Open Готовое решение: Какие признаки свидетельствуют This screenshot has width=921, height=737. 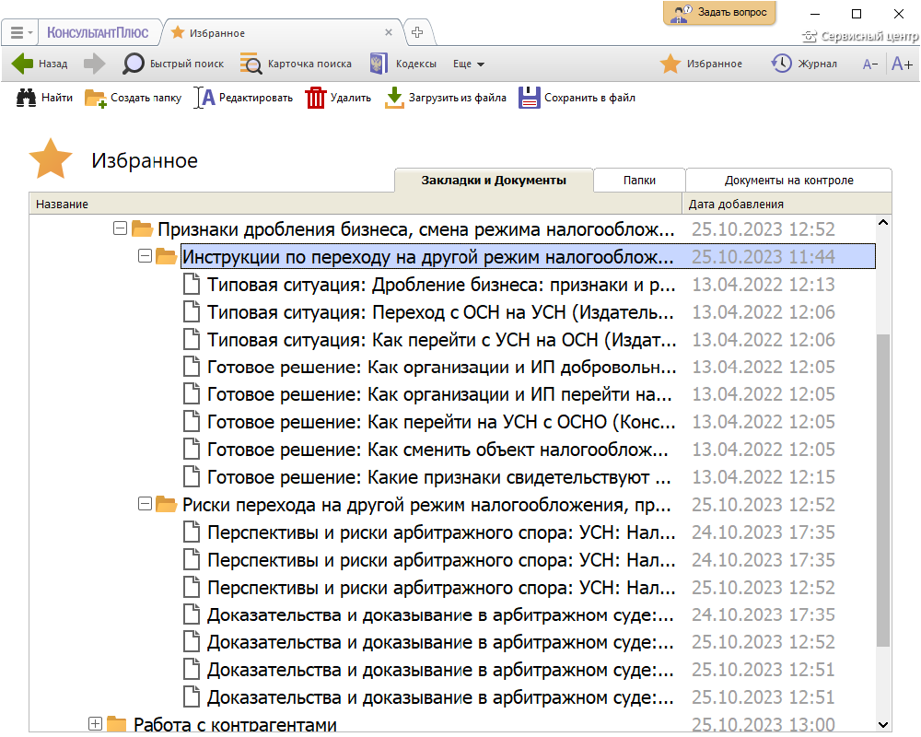point(438,477)
